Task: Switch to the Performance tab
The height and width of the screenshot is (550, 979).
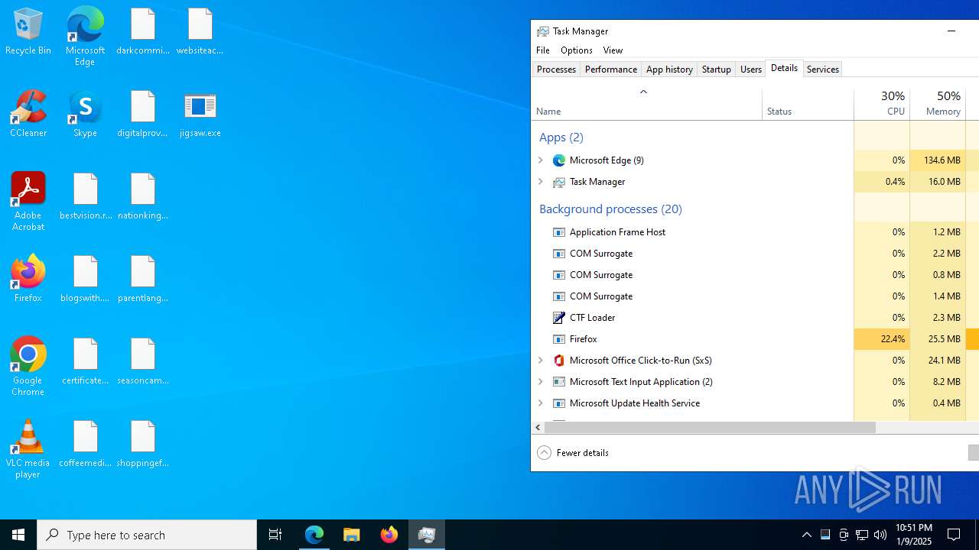Action: [610, 70]
